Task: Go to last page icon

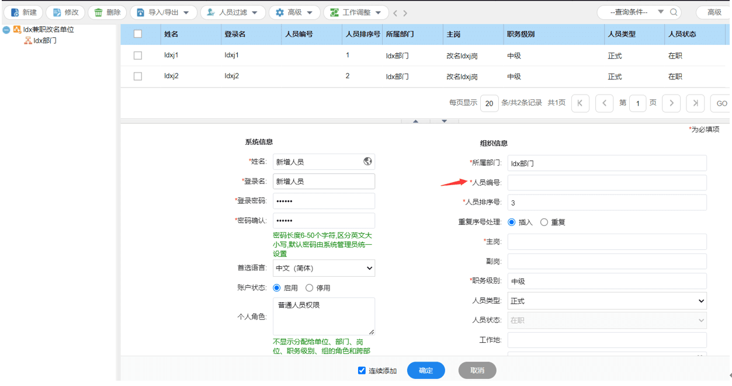Action: (x=695, y=103)
